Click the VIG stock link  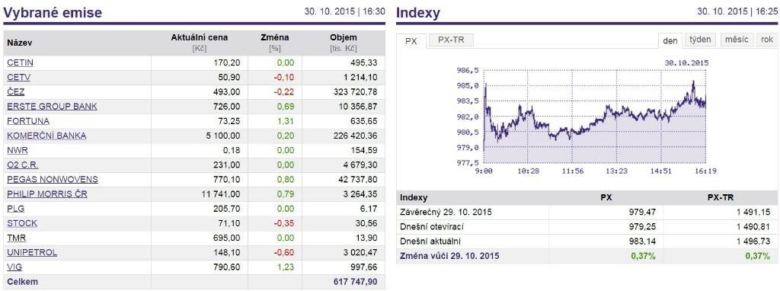click(15, 267)
